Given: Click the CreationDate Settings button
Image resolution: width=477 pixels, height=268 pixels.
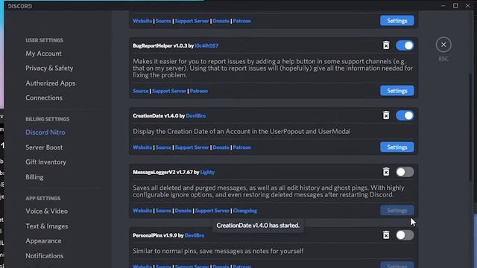Looking at the screenshot, I should (x=397, y=147).
